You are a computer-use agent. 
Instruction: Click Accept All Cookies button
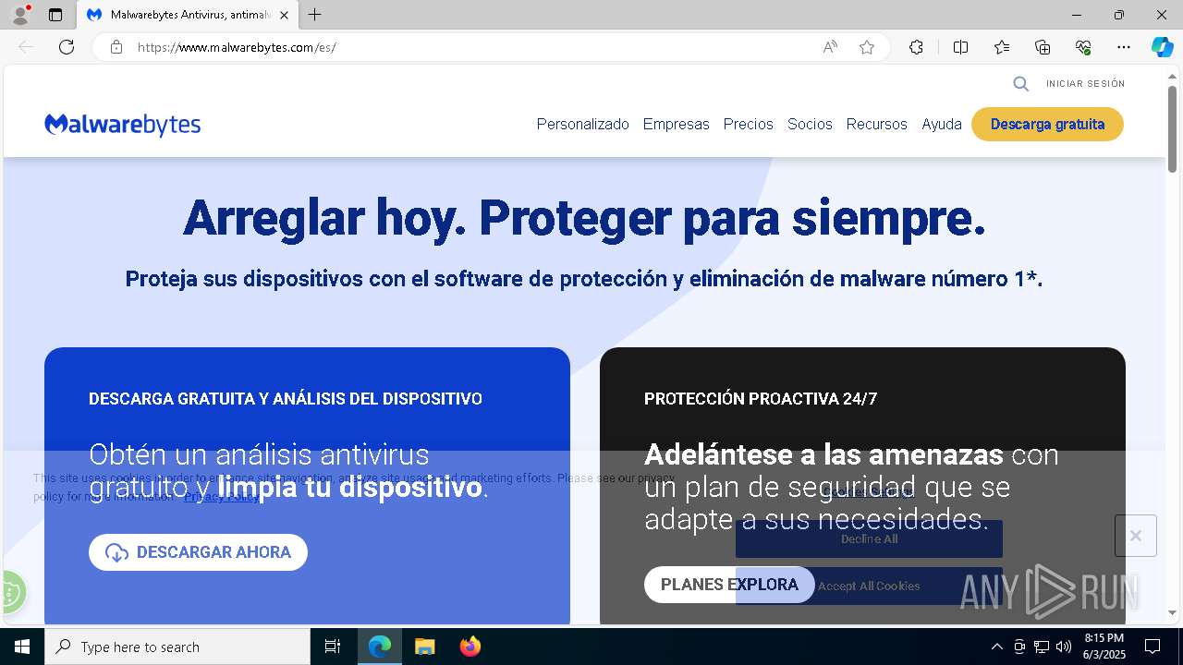click(869, 586)
